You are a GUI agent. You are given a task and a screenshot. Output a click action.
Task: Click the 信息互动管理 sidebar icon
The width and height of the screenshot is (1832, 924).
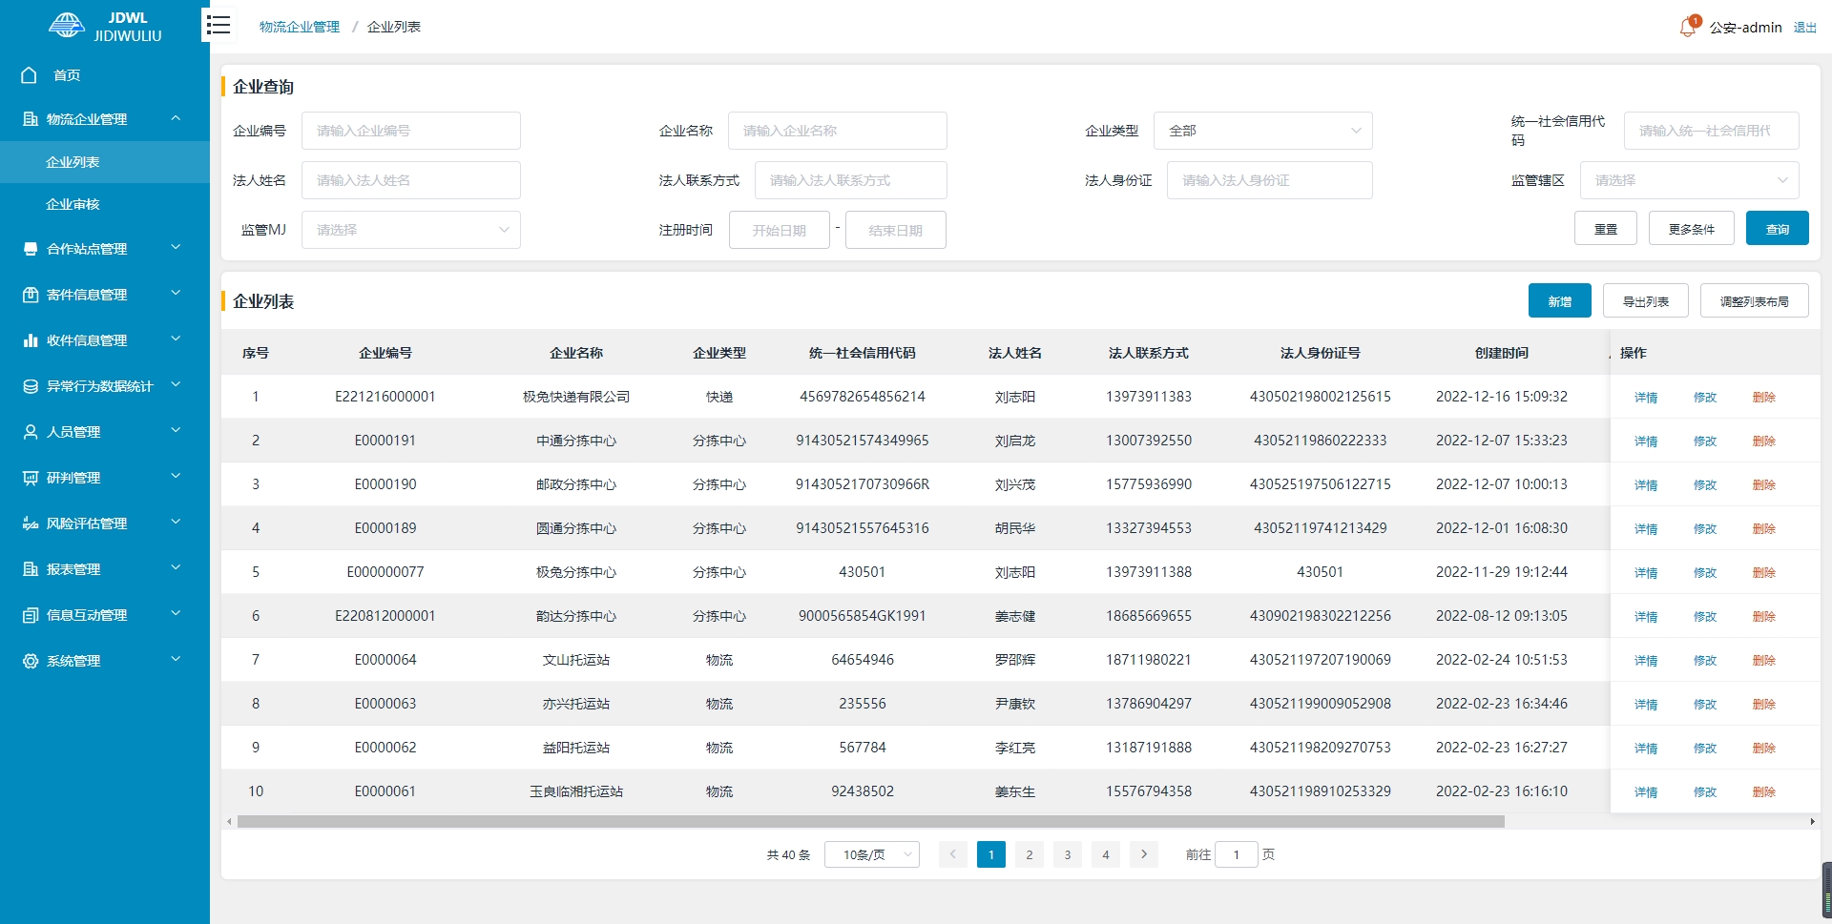31,615
